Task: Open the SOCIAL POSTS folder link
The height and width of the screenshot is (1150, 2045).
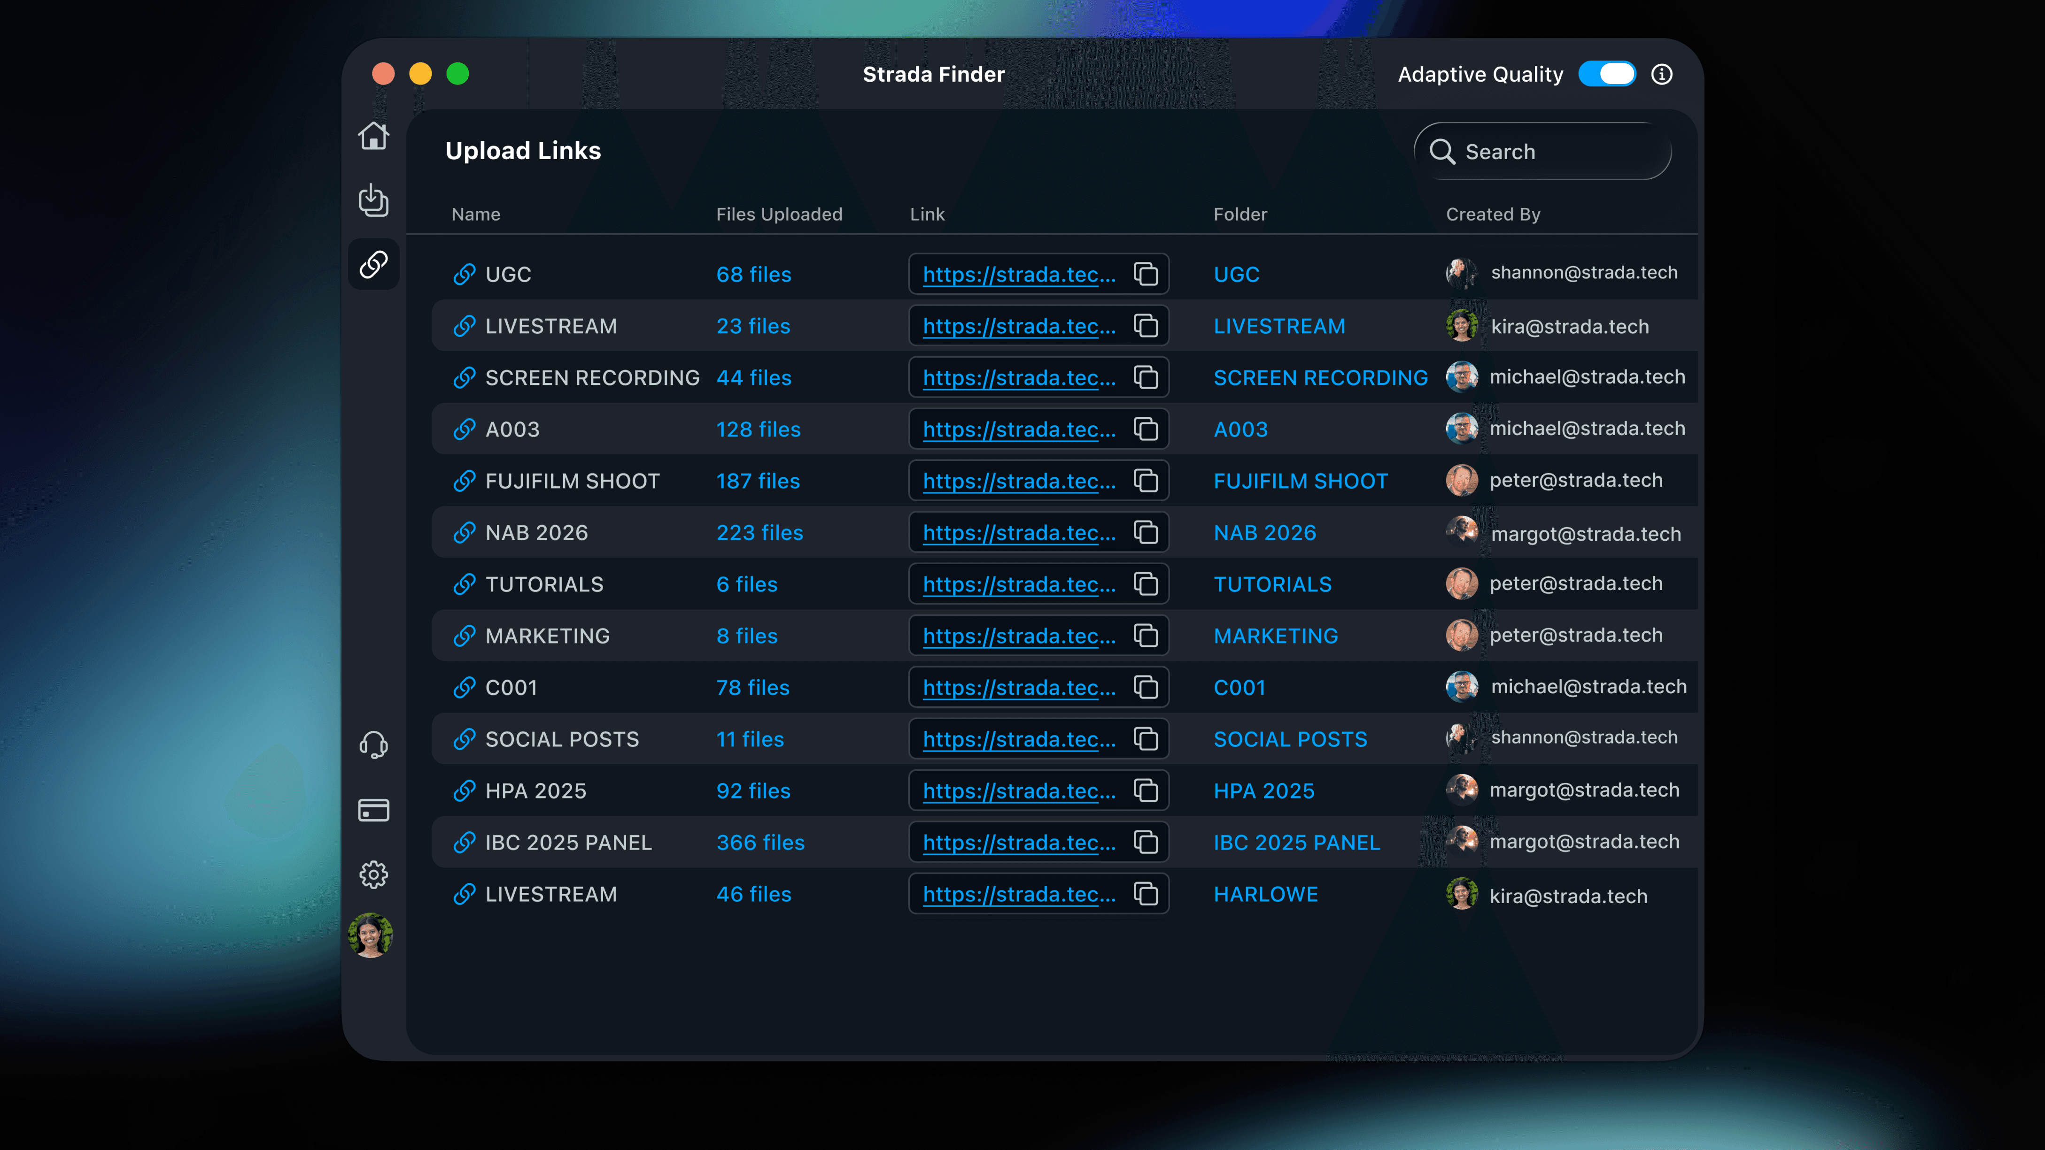Action: point(1290,739)
